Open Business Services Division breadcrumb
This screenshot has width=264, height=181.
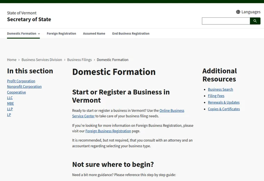point(42,60)
